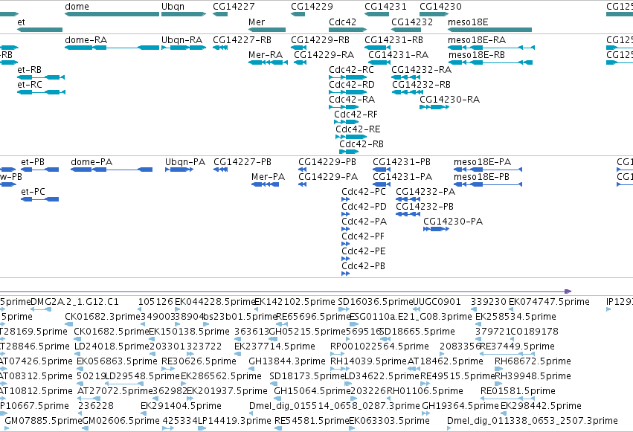This screenshot has width=633, height=432.
Task: Click the Cdc42-RE label text
Action: tap(358, 129)
